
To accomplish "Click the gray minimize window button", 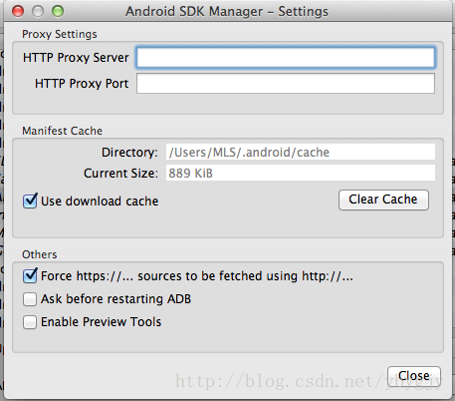I will click(x=38, y=11).
